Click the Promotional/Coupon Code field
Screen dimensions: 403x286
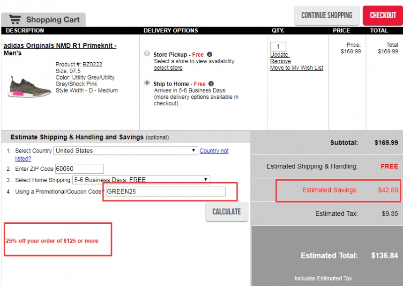(x=166, y=191)
